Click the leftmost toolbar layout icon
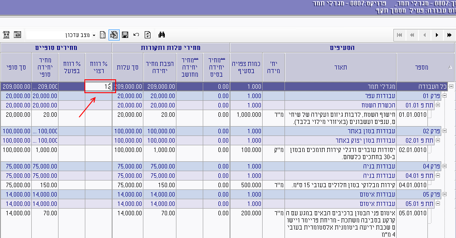The image size is (456, 238). [x=6, y=35]
